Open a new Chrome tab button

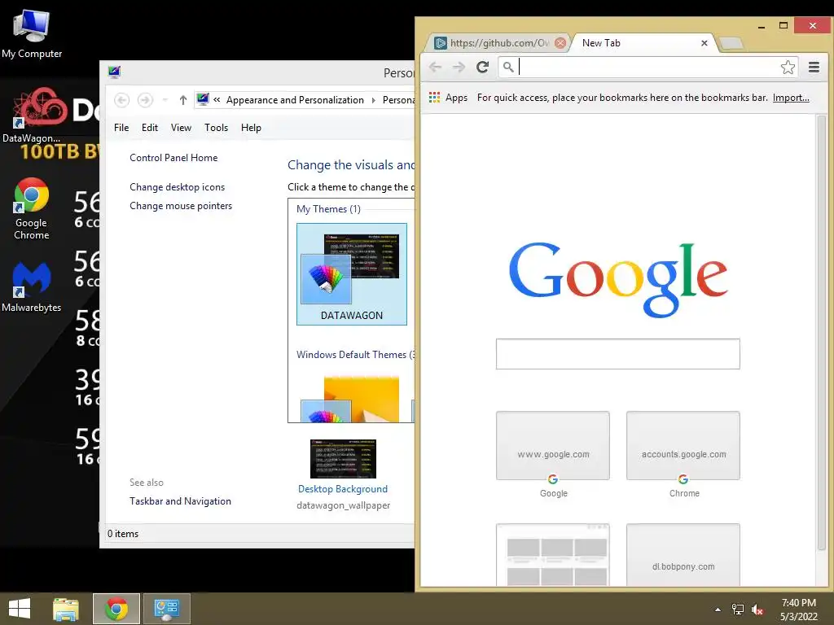click(731, 43)
